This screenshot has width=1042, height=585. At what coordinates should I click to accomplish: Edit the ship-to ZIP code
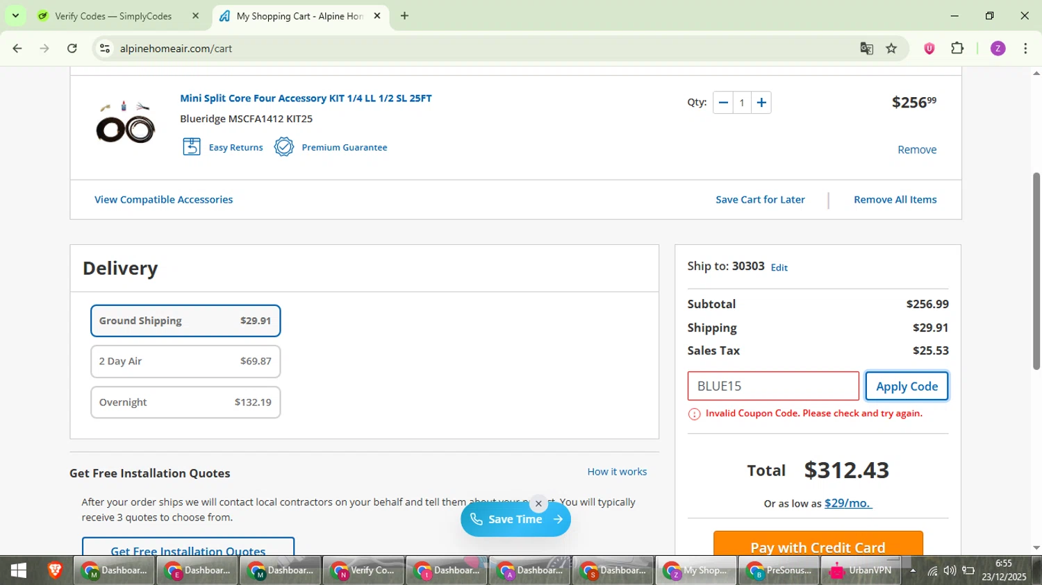pyautogui.click(x=779, y=268)
